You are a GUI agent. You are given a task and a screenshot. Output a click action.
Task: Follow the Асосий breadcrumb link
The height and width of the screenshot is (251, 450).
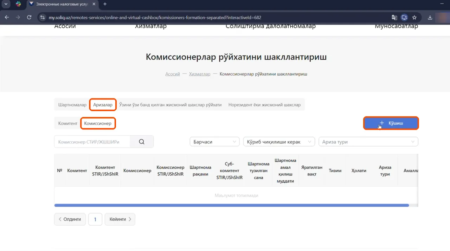173,74
